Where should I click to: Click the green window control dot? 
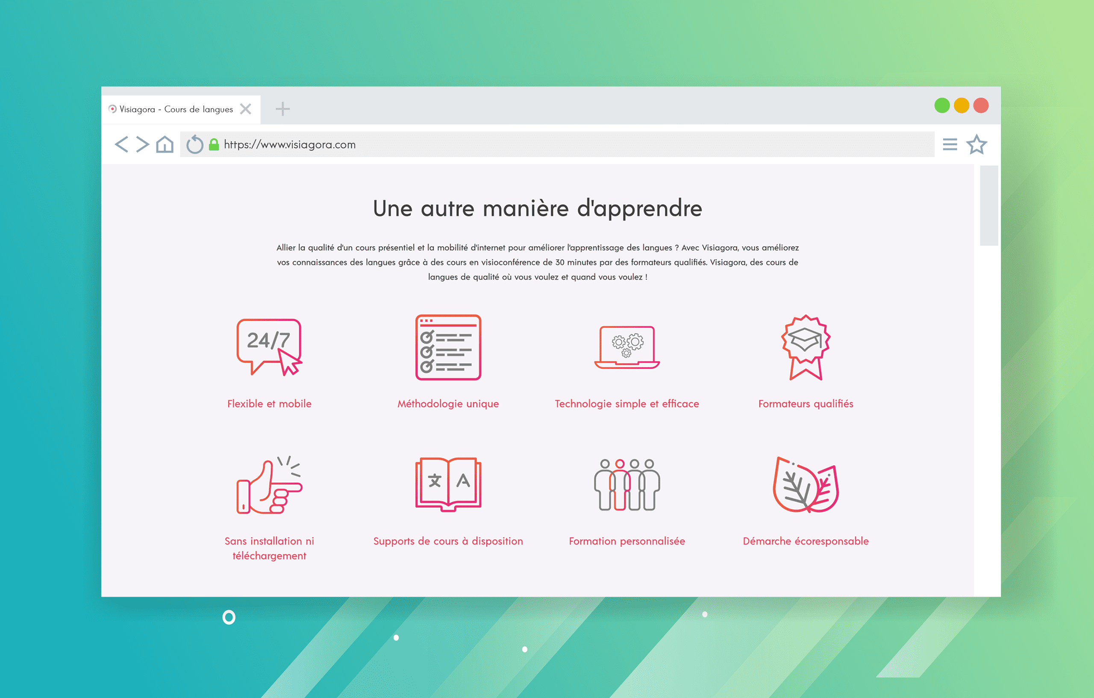click(942, 106)
